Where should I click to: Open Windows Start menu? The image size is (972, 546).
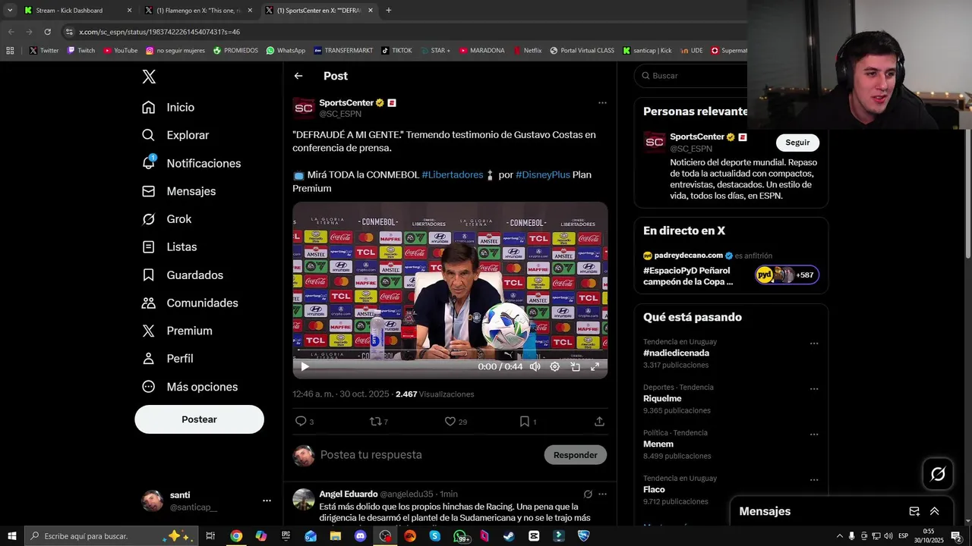[x=11, y=536]
